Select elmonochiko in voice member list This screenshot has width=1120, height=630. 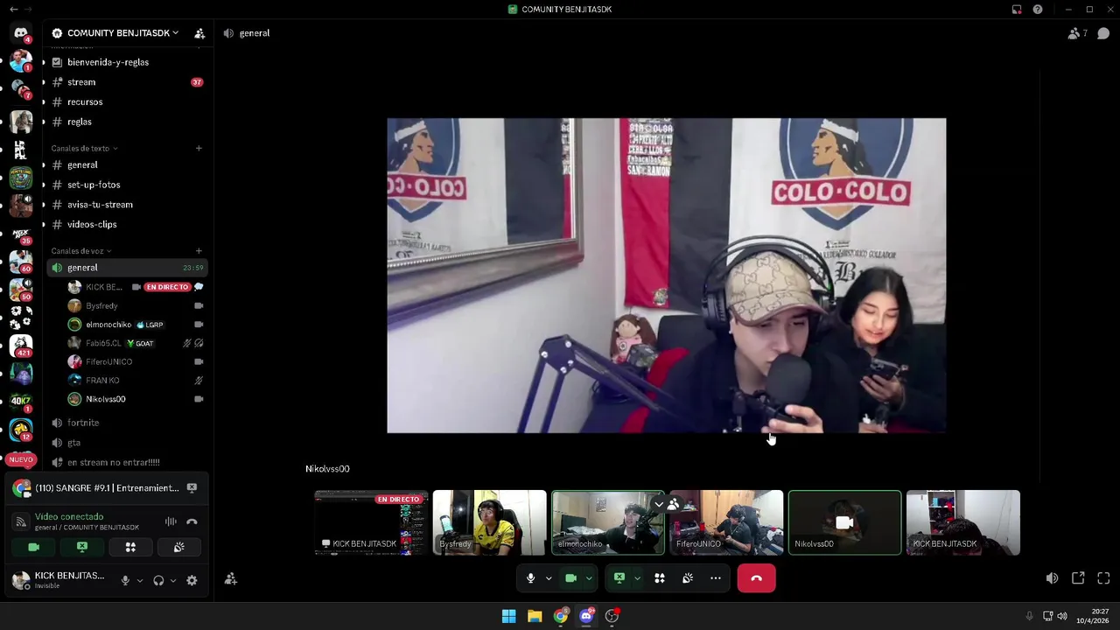pyautogui.click(x=136, y=325)
